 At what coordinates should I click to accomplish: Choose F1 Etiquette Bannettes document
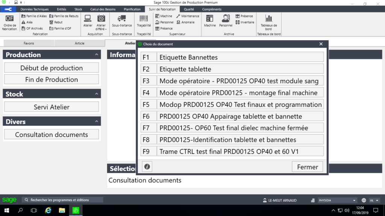[x=232, y=57]
